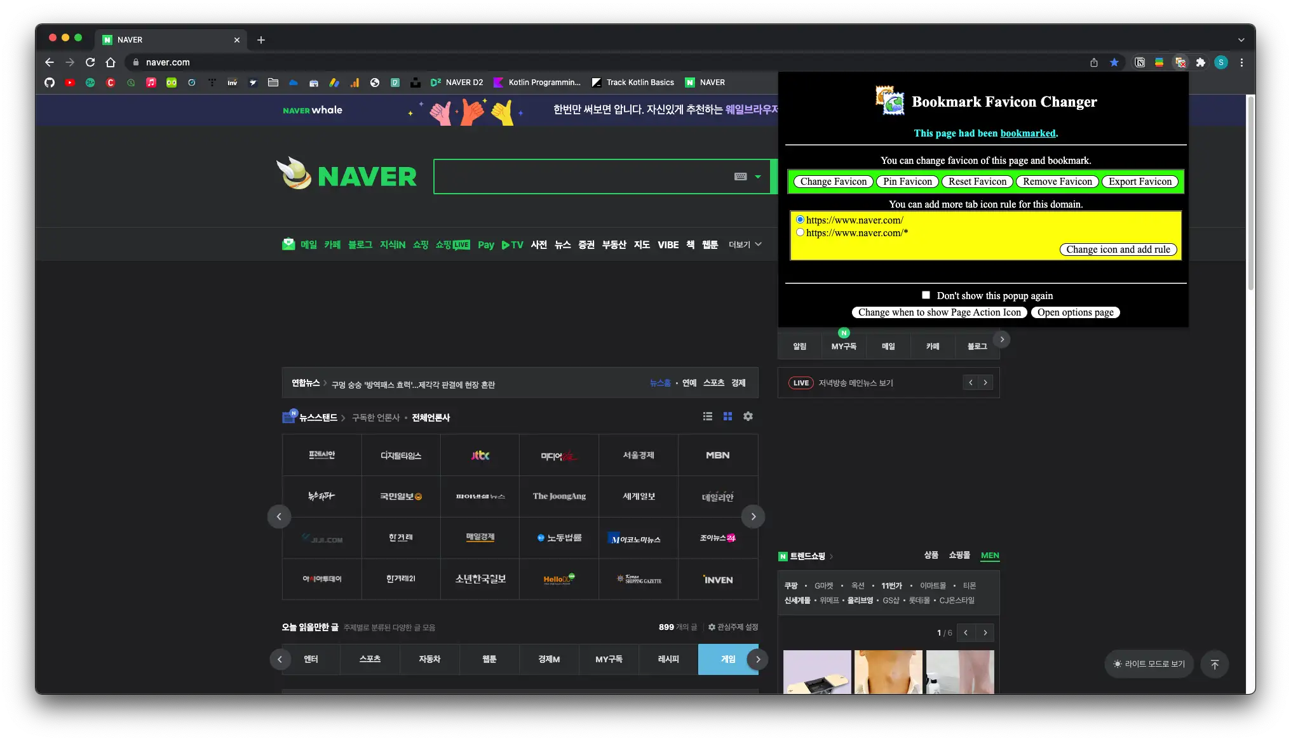Image resolution: width=1291 pixels, height=741 pixels.
Task: Click the home button in browser toolbar
Action: pyautogui.click(x=111, y=62)
